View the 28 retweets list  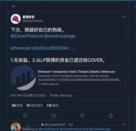pos(17,105)
